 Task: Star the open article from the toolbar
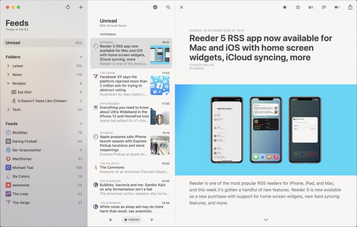pyautogui.click(x=298, y=7)
